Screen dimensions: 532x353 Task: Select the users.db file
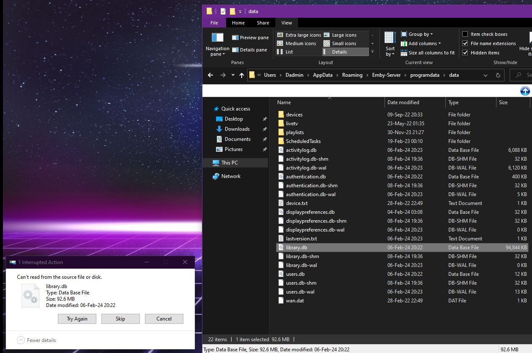pyautogui.click(x=295, y=274)
